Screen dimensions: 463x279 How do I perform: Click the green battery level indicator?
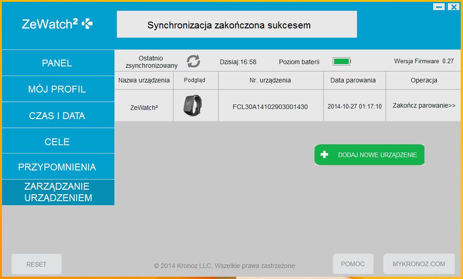pos(342,61)
